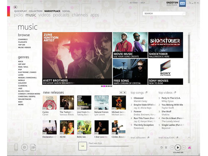
Task: Open the playlist icon in bottom bar
Action: (33, 147)
